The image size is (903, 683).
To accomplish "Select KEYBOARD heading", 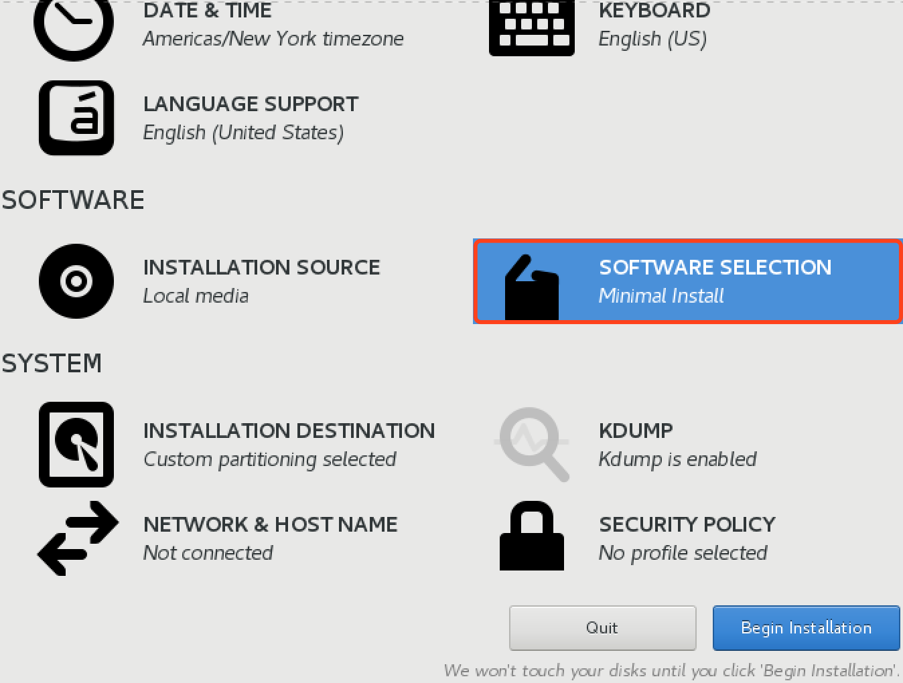I will (654, 10).
